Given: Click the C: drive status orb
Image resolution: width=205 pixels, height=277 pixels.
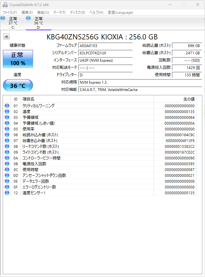Looking at the screenshot, I should pos(3,18).
